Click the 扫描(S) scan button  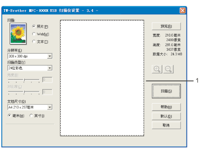pyautogui.click(x=166, y=91)
